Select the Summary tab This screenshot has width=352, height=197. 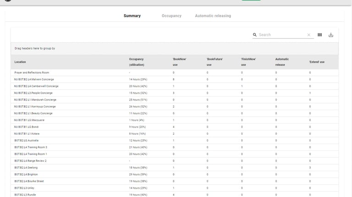132,16
